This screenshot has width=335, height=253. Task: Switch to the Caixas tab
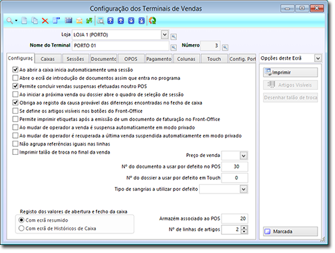[48, 59]
